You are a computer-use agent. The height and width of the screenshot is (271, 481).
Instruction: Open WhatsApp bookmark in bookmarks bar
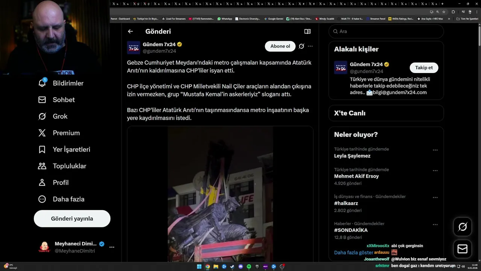point(225,18)
